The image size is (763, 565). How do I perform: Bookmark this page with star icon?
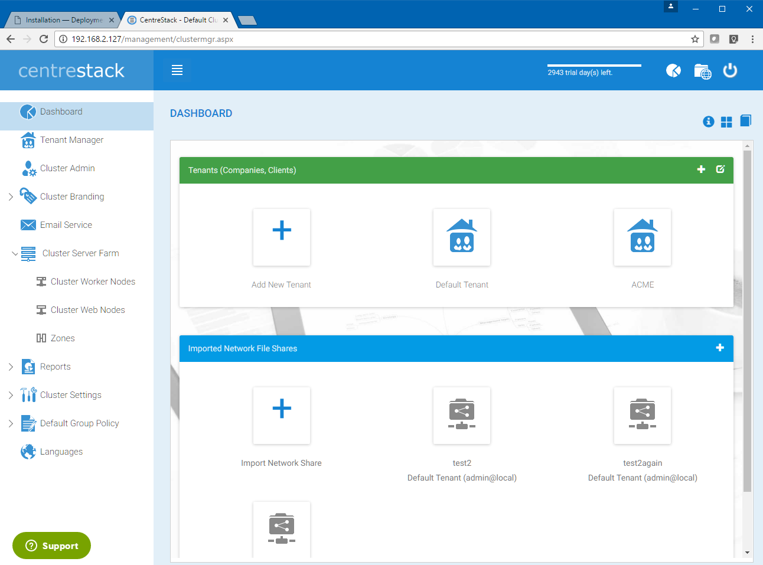[x=695, y=39]
